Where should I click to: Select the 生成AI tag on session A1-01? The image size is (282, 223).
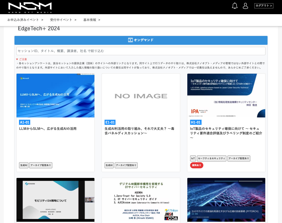(24, 165)
